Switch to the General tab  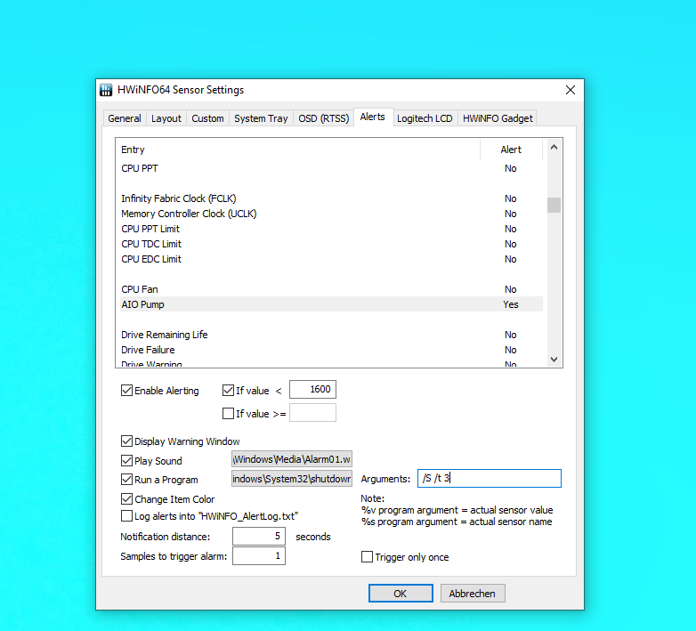click(x=125, y=118)
